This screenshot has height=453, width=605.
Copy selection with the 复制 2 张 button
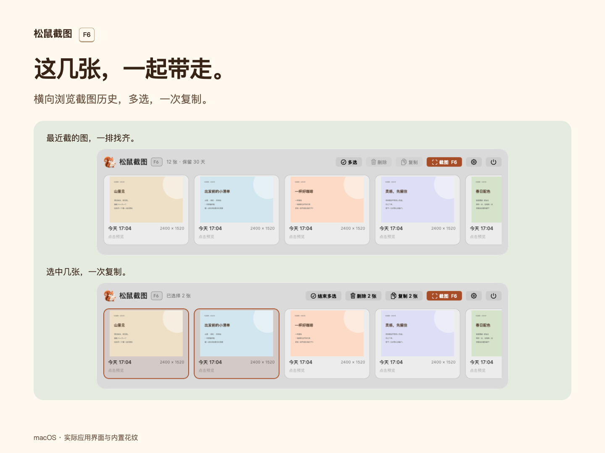pyautogui.click(x=404, y=296)
